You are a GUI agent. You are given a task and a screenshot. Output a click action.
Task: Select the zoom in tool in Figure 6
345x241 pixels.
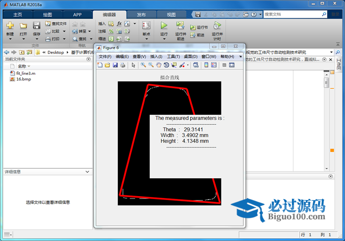point(143,65)
